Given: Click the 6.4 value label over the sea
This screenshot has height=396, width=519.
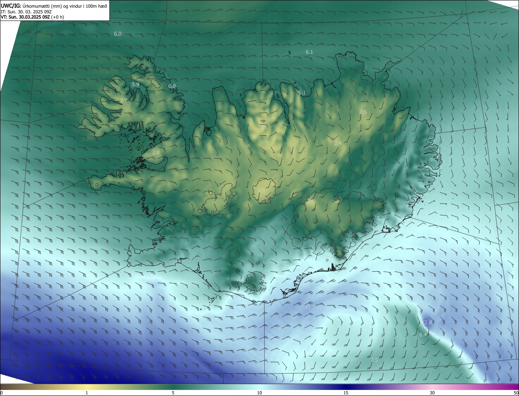Looking at the screenshot, I should pos(423,334).
